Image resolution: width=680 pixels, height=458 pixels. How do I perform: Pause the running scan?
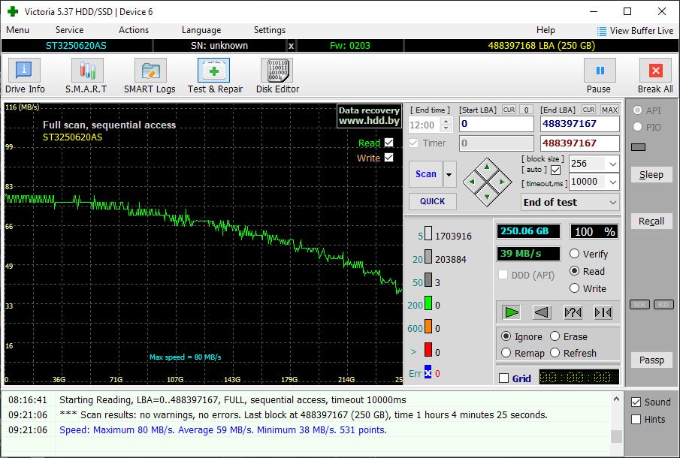click(599, 71)
